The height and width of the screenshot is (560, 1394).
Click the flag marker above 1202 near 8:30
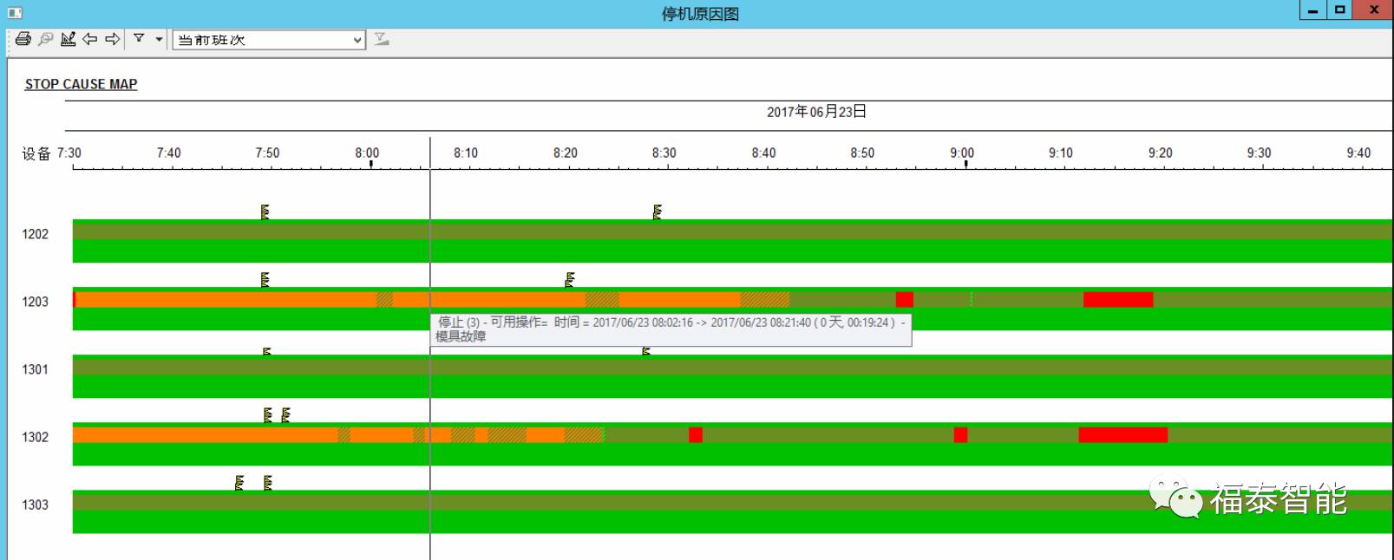(x=657, y=212)
